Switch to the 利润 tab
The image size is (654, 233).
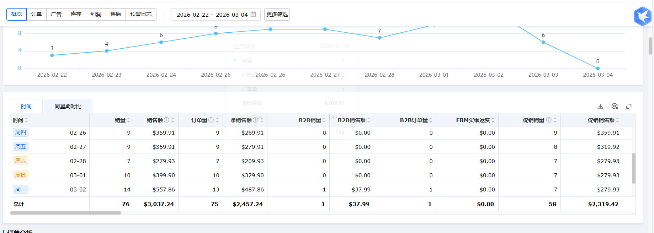96,14
